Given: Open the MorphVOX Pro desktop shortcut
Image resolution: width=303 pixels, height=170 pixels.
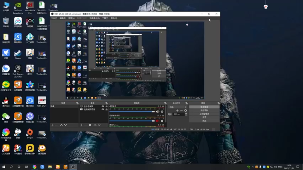Looking at the screenshot, I should click(30, 8).
